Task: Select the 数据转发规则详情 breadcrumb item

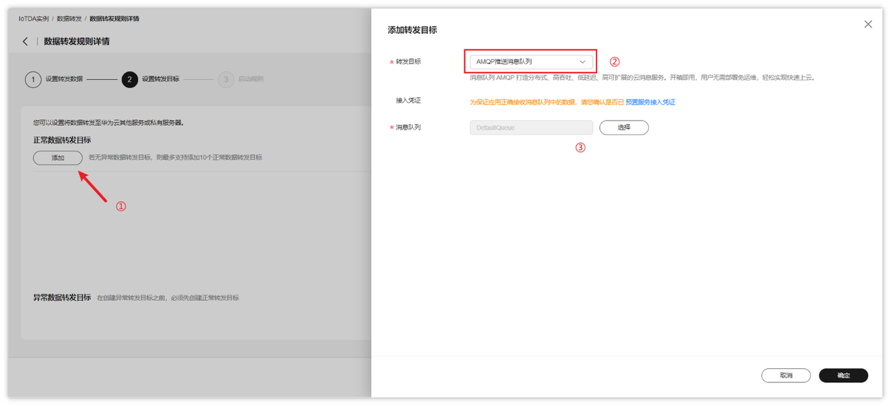Action: 114,19
